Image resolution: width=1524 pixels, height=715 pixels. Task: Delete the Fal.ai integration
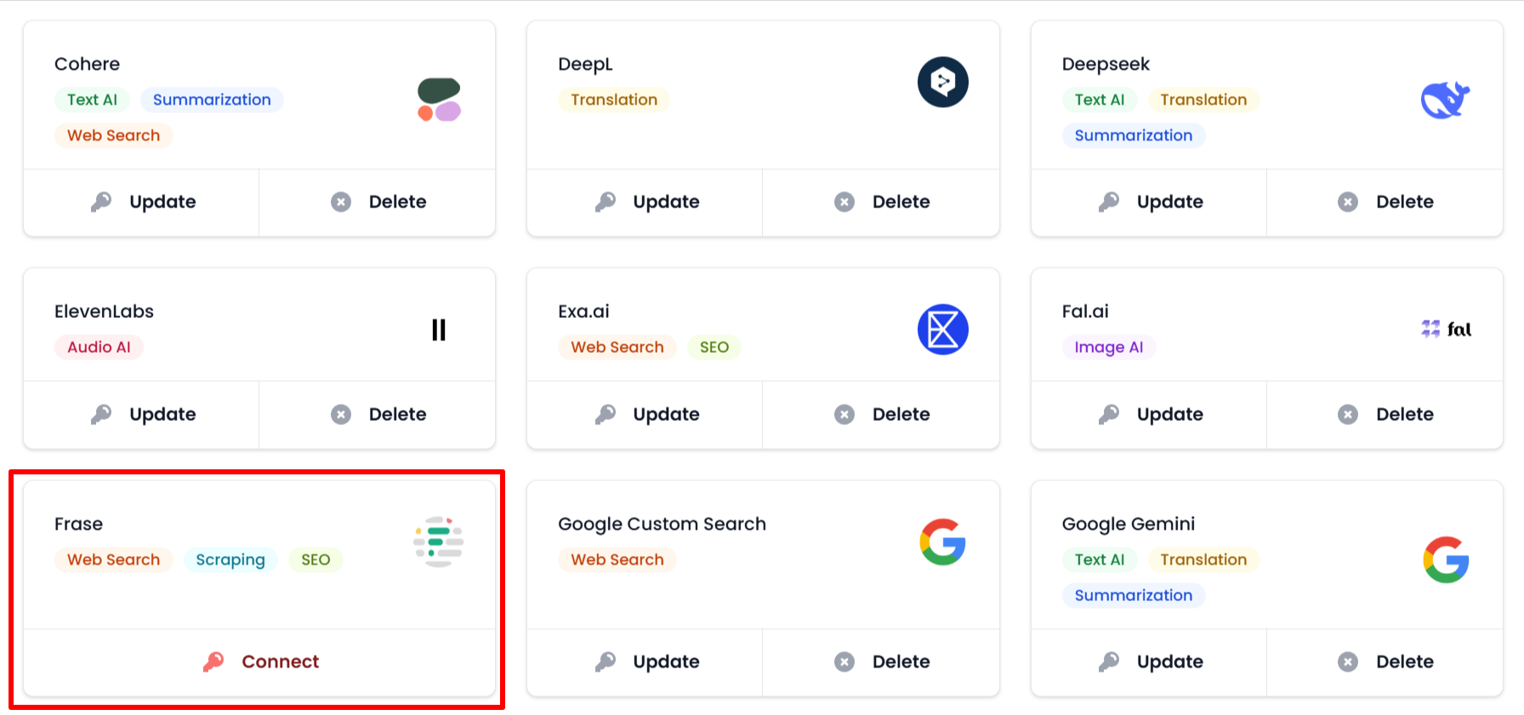[1385, 414]
